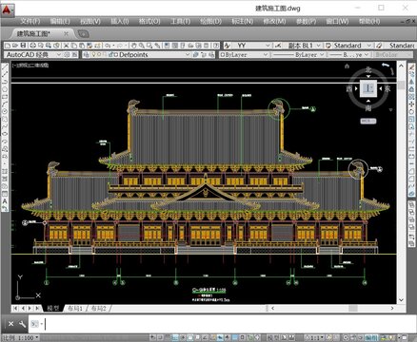Expand the AutoCAD 经典 workspace dropdown
Image resolution: width=417 pixels, height=342 pixels.
click(x=33, y=54)
